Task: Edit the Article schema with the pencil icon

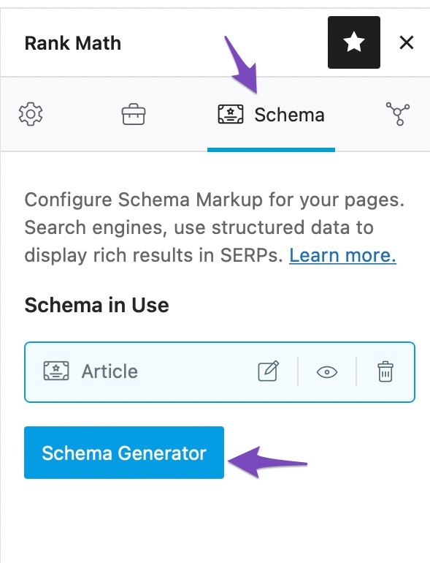Action: [x=269, y=371]
